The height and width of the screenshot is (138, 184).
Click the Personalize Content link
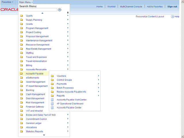click(x=145, y=16)
